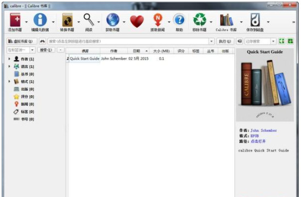Viewport: 301px width, 197px height.
Task: Click the Save to disk icon
Action: click(255, 20)
